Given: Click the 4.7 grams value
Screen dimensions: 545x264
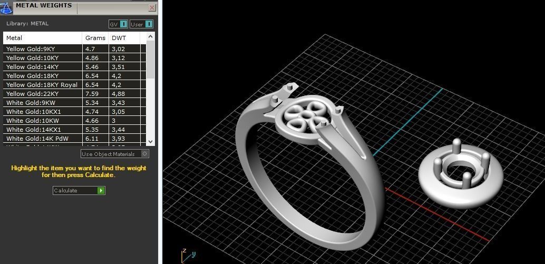Looking at the screenshot, I should tap(90, 49).
